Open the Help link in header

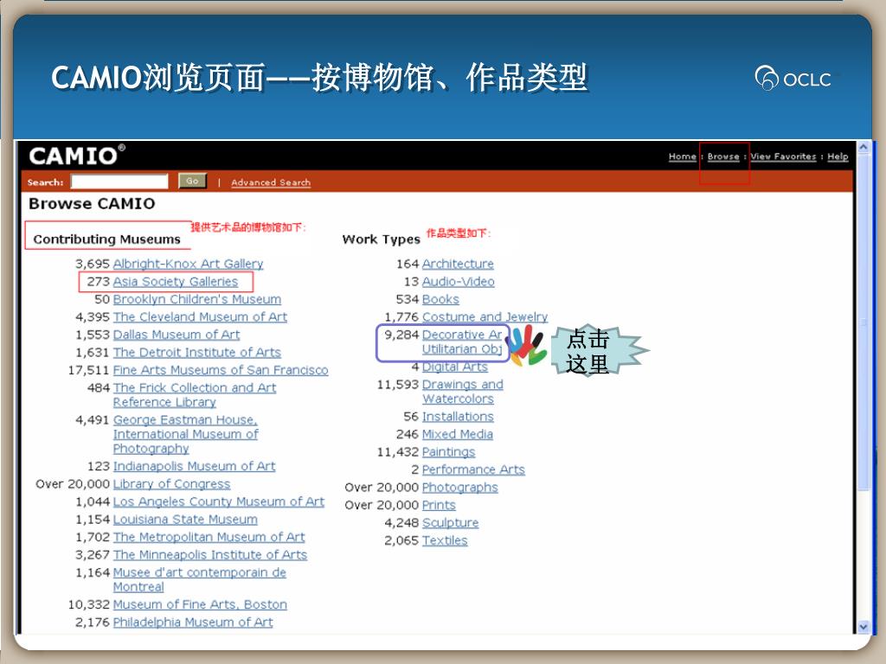(x=838, y=156)
